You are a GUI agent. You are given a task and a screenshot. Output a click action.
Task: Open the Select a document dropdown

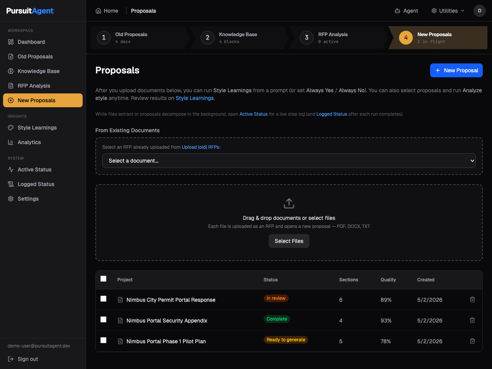(289, 161)
